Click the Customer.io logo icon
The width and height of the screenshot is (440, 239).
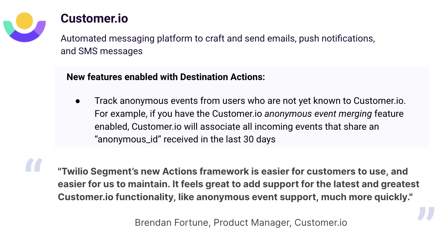24,27
